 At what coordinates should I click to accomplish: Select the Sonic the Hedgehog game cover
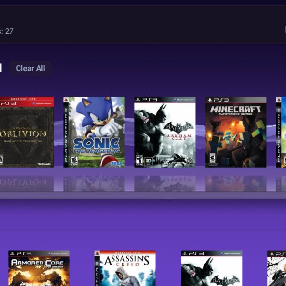tap(94, 132)
